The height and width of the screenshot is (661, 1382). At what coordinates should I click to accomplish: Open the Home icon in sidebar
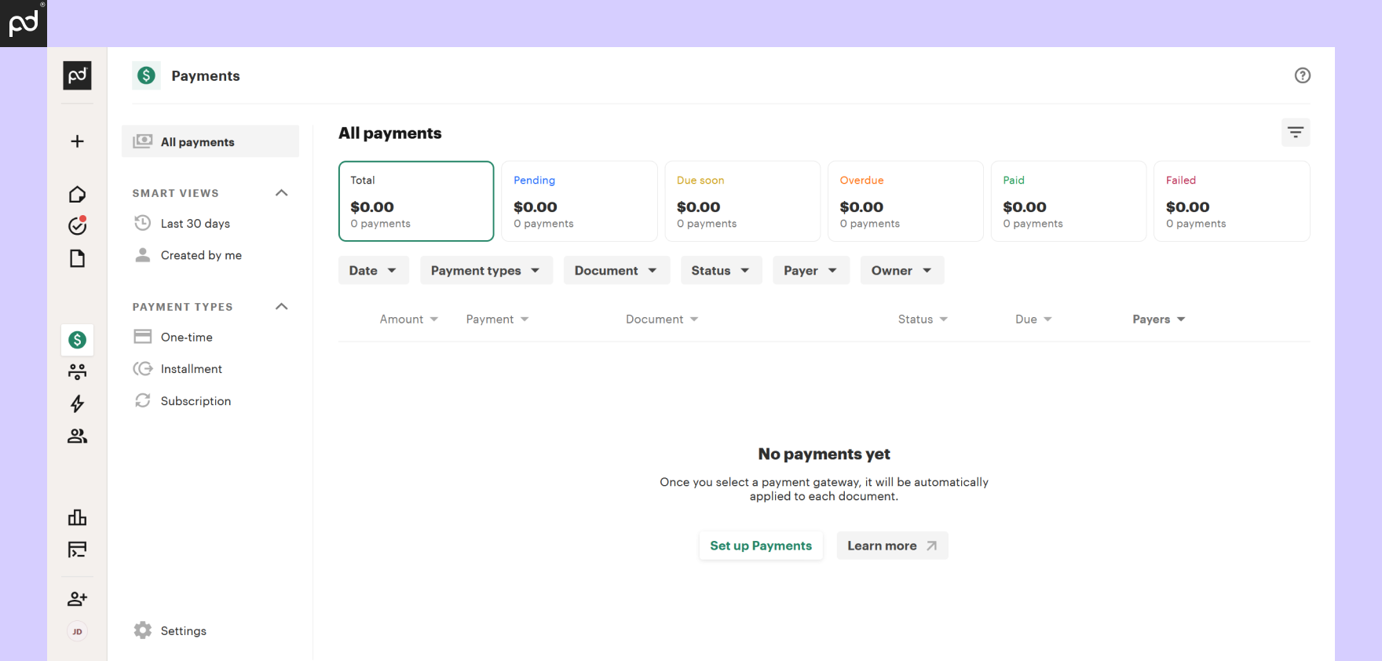click(x=77, y=194)
